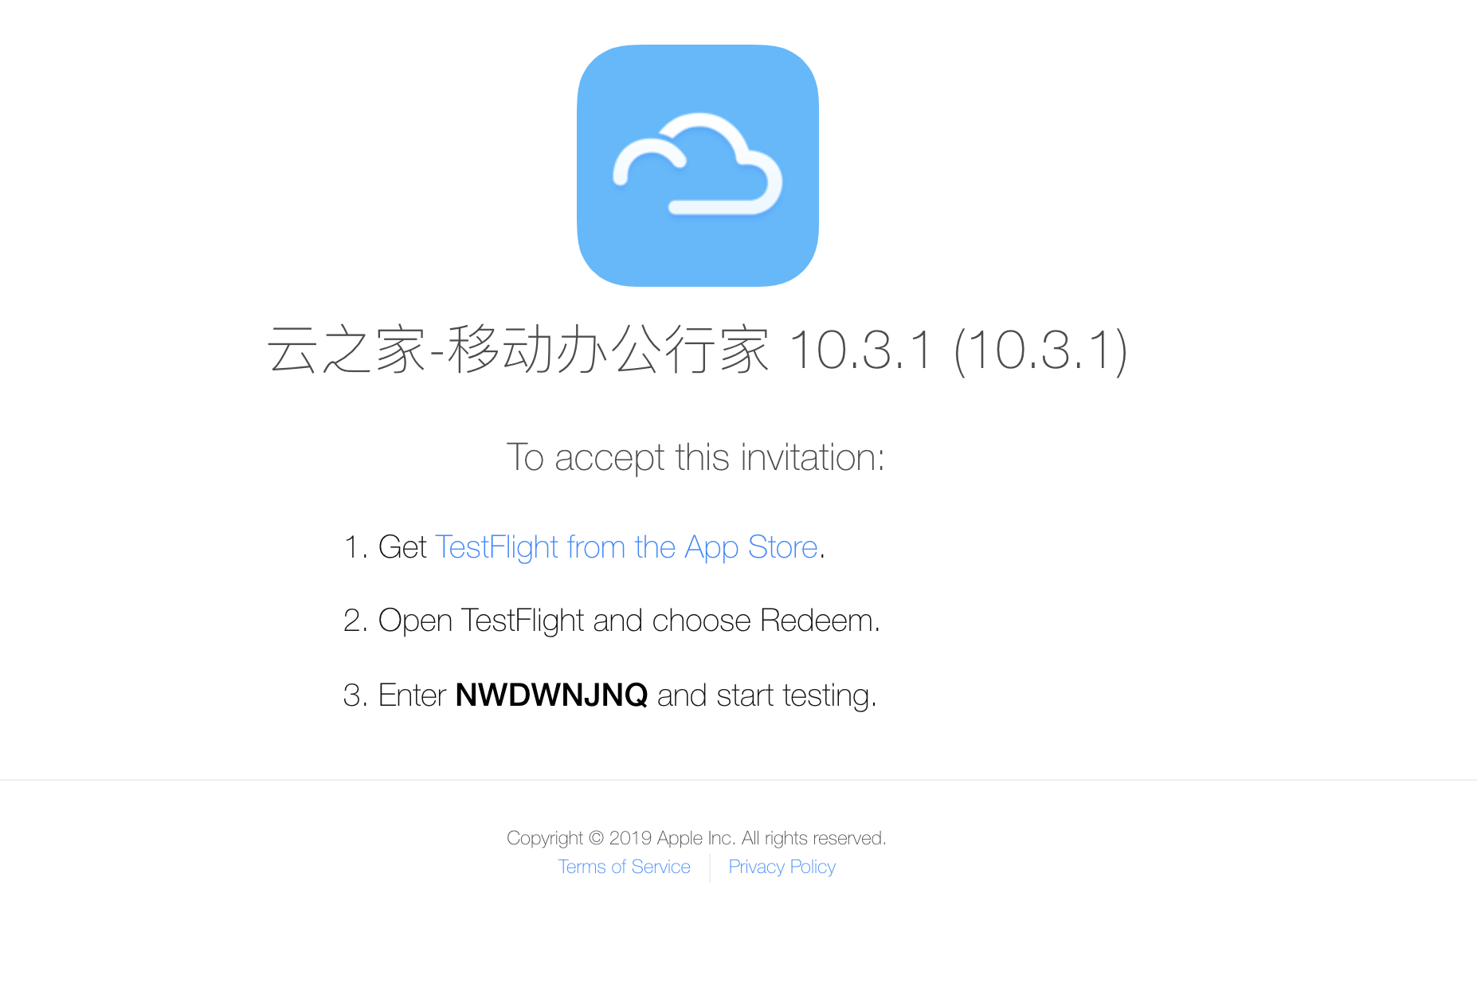This screenshot has width=1477, height=983.
Task: Click the Chinese app name 云之家-移动办公行家
Action: 518,349
